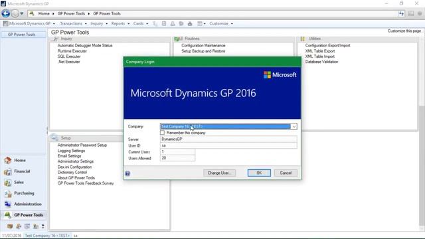Open Purchasing in navigation pane
Image resolution: width=425 pixels, height=239 pixels.
click(24, 193)
